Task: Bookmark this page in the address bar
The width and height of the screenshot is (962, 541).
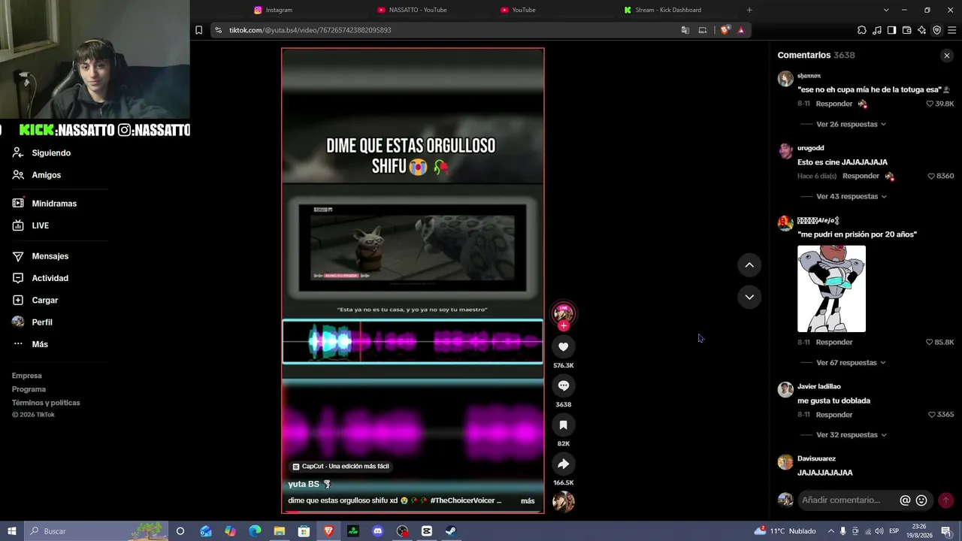Action: pyautogui.click(x=198, y=30)
